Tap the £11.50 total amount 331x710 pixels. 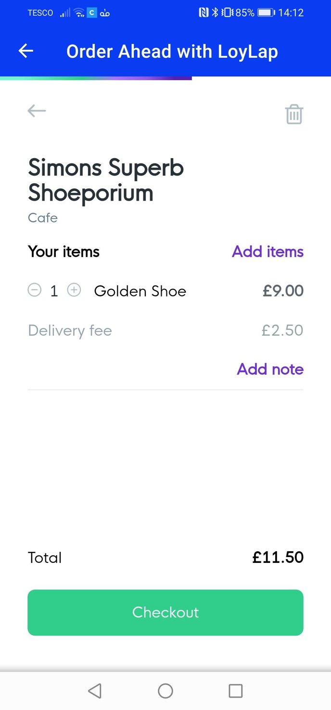[x=278, y=558]
